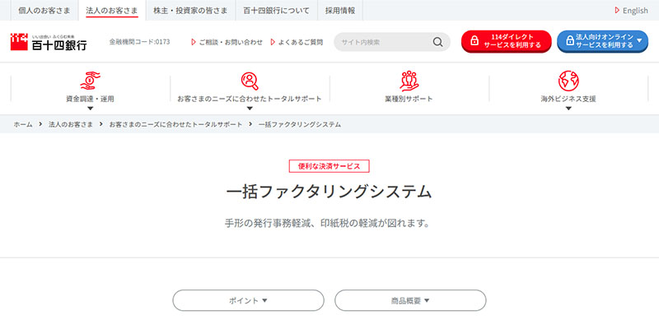Click the 一括ファクタリングシステム page heading
The width and height of the screenshot is (659, 329).
tap(329, 192)
